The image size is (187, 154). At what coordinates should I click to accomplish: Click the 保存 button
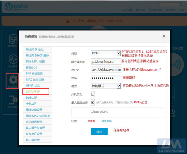click(x=99, y=132)
